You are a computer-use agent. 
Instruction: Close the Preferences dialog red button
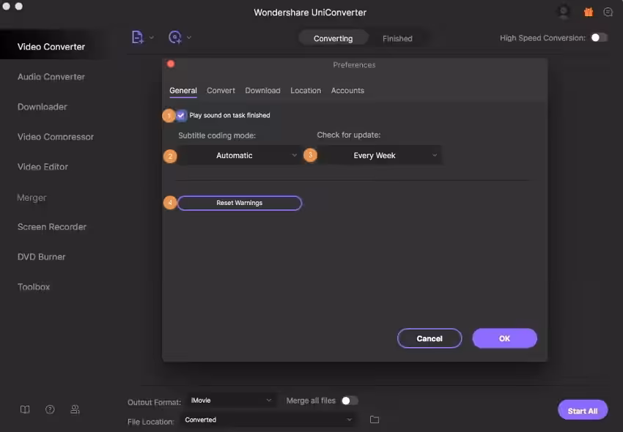tap(171, 64)
